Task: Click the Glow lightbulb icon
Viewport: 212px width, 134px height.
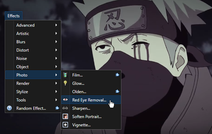Action: point(65,83)
